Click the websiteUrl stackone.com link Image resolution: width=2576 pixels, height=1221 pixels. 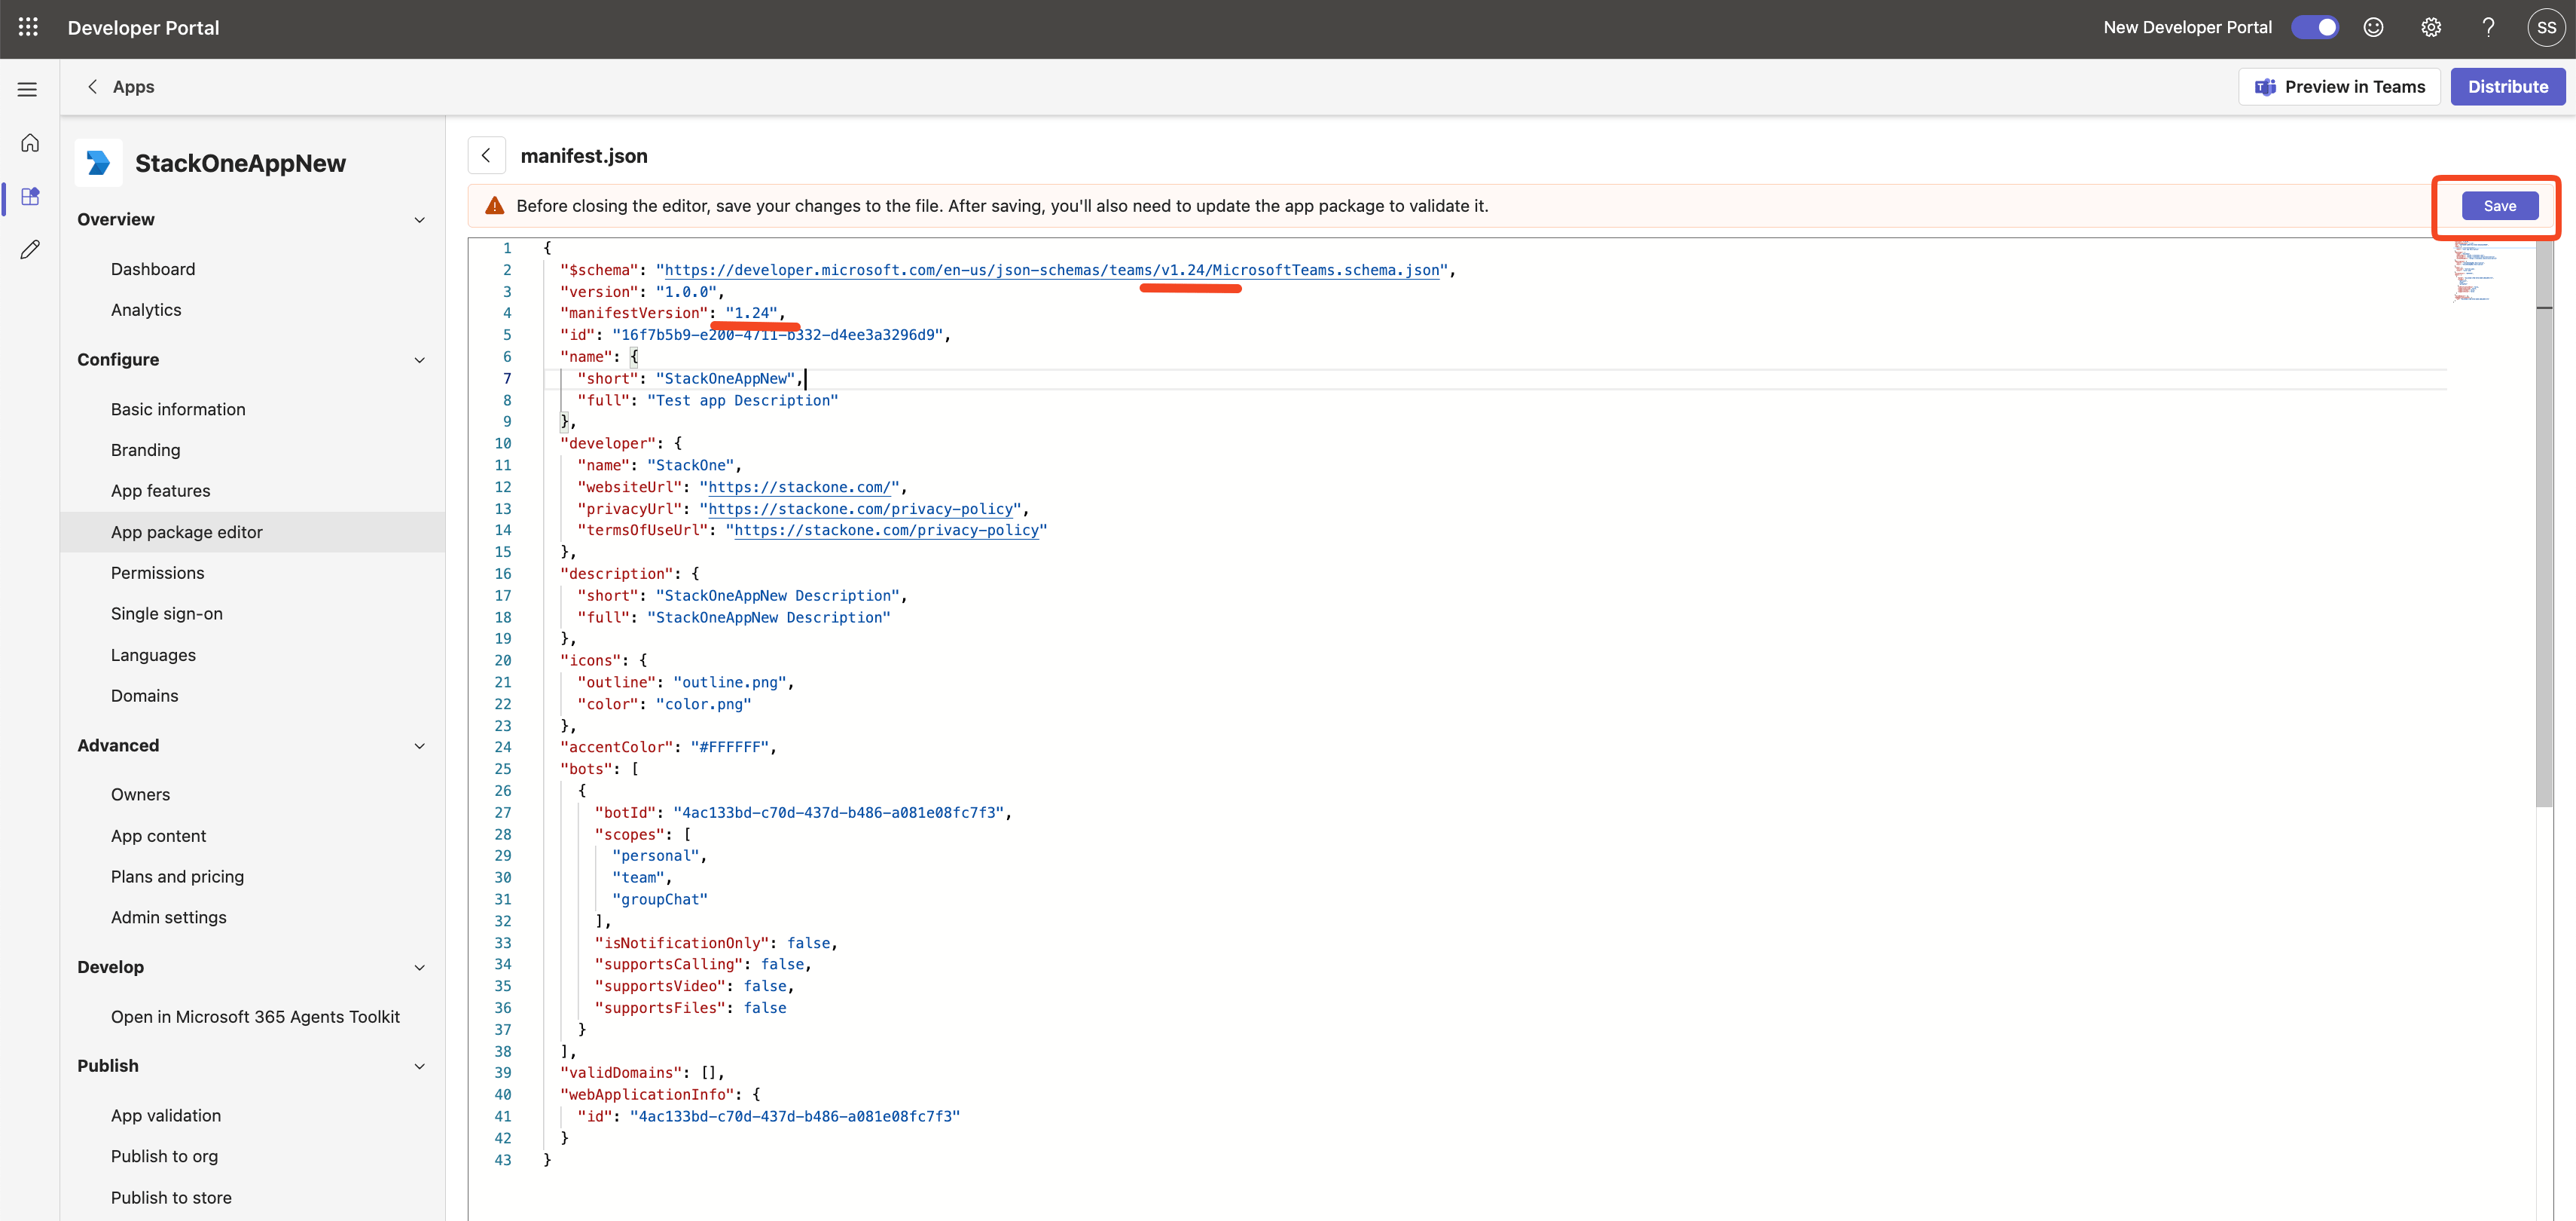tap(799, 486)
